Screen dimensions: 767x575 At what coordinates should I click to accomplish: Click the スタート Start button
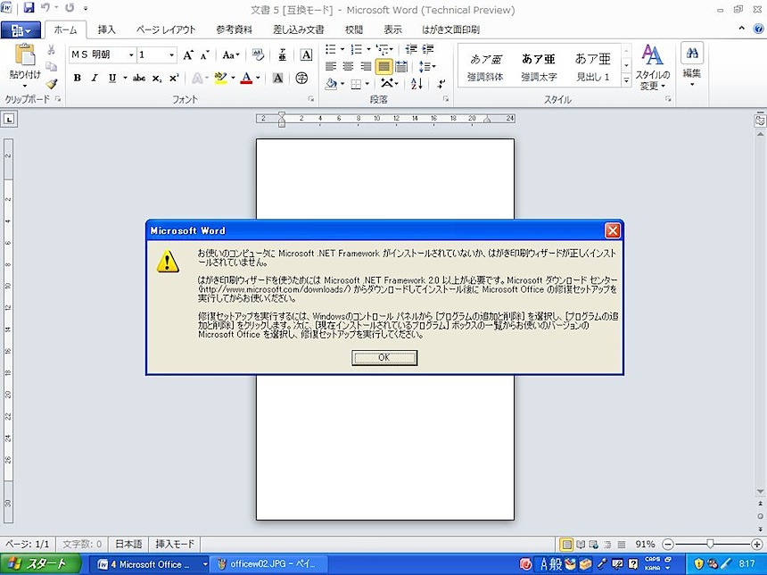[x=40, y=564]
